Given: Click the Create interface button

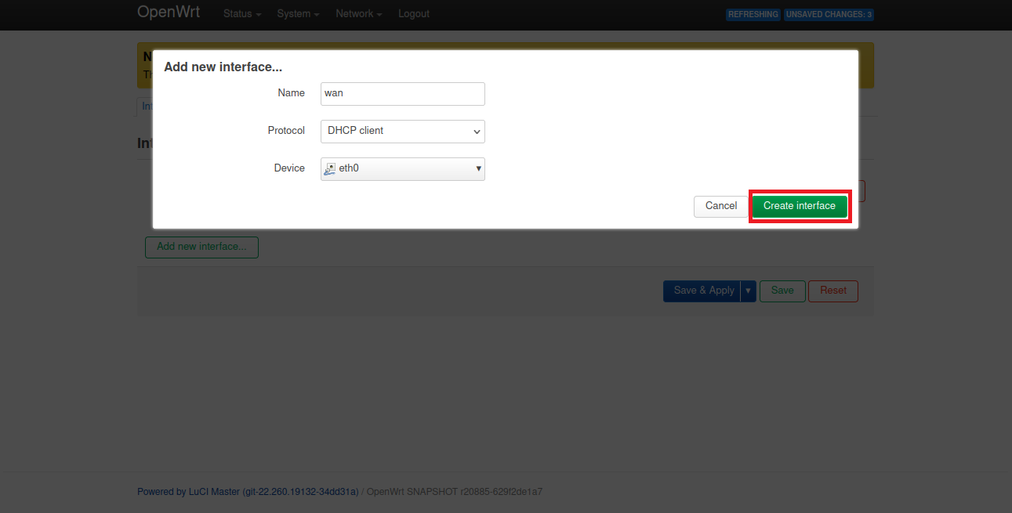Looking at the screenshot, I should coord(800,206).
